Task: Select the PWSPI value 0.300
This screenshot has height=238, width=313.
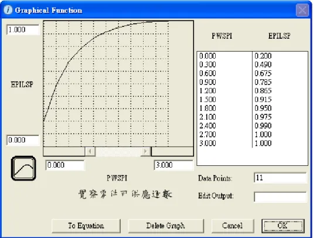Action: tap(207, 64)
